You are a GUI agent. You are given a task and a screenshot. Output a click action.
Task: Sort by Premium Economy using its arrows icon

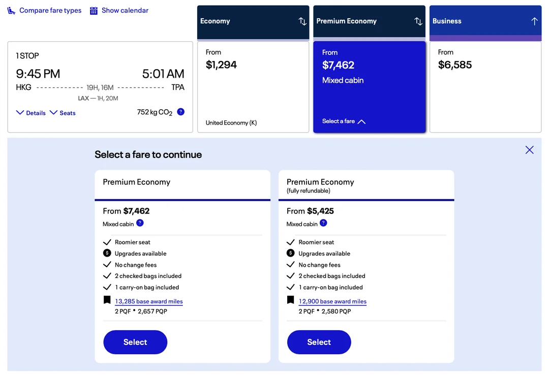pyautogui.click(x=418, y=21)
